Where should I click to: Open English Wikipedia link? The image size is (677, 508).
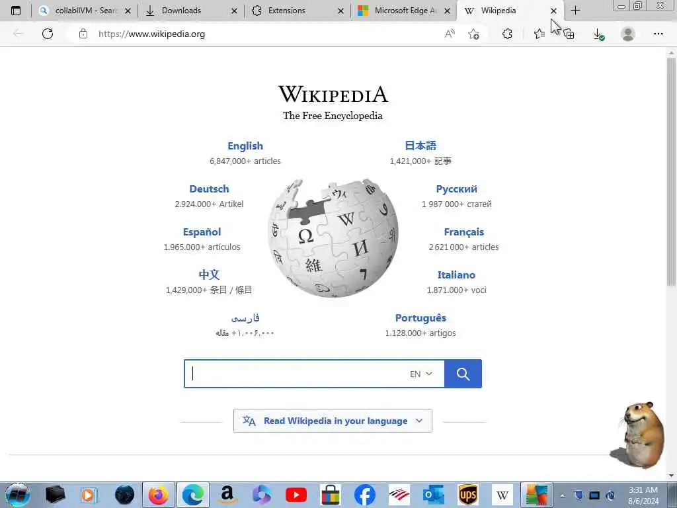(245, 146)
